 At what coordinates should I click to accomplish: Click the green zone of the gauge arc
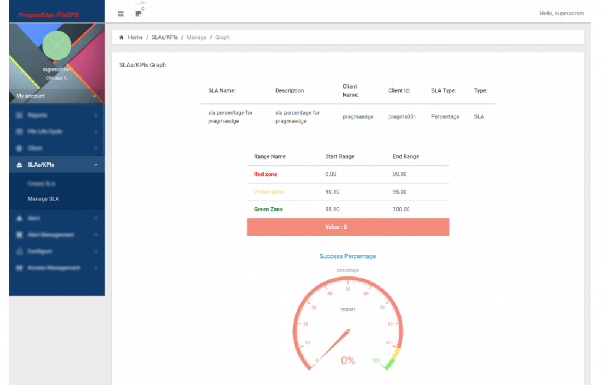click(x=389, y=364)
